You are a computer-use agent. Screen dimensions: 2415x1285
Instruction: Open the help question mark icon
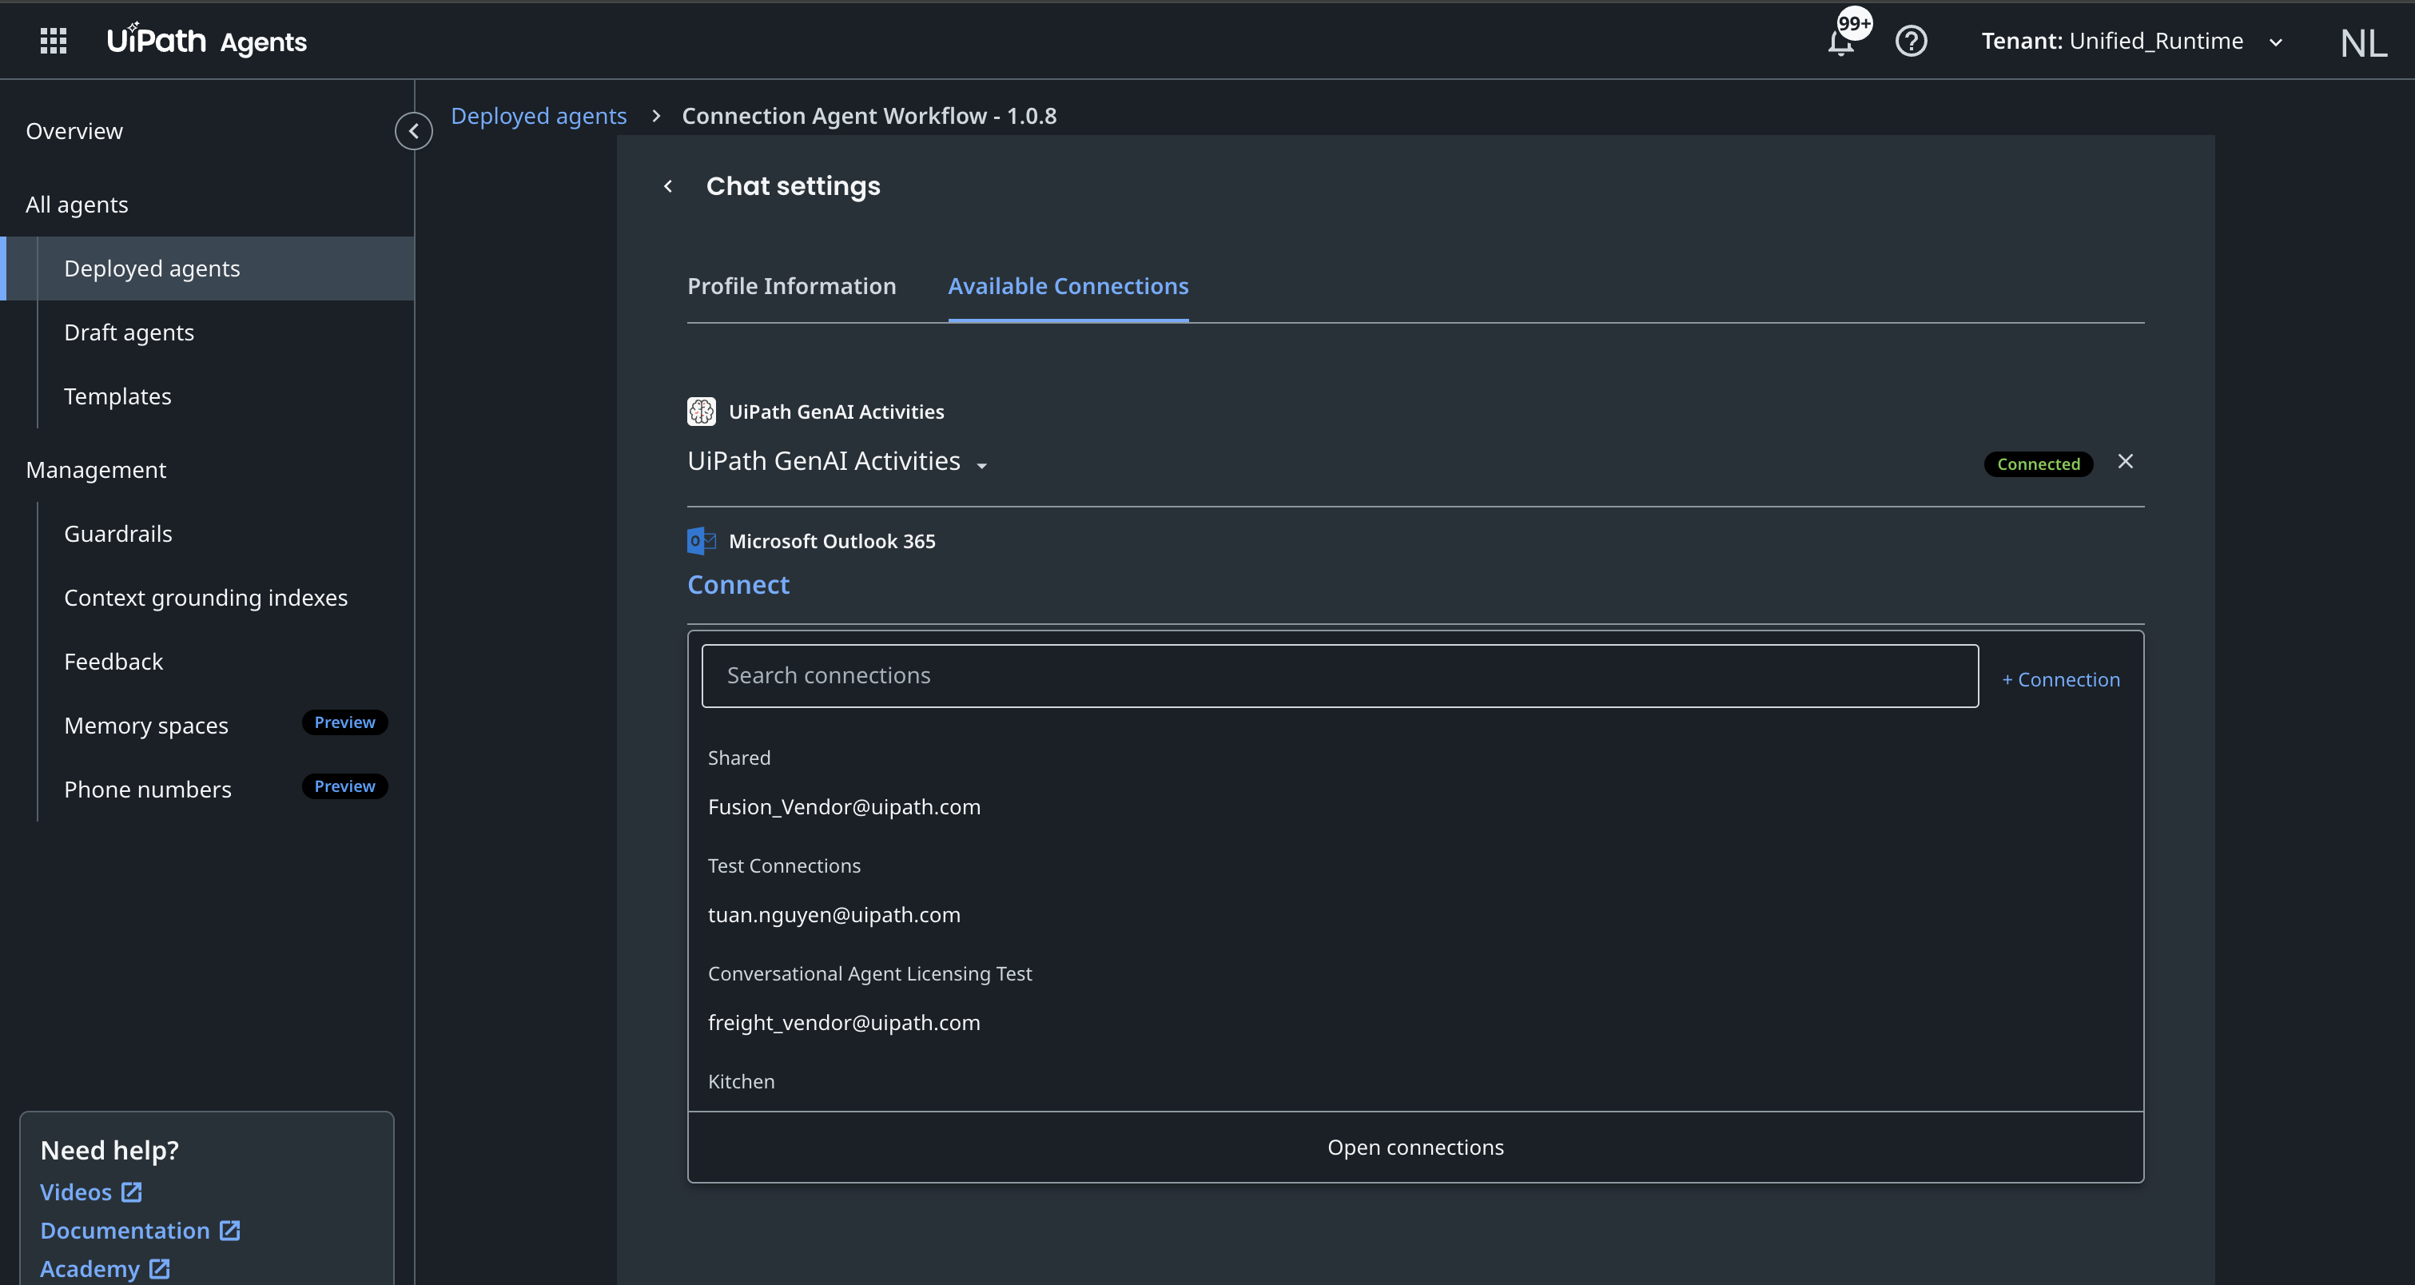1911,42
